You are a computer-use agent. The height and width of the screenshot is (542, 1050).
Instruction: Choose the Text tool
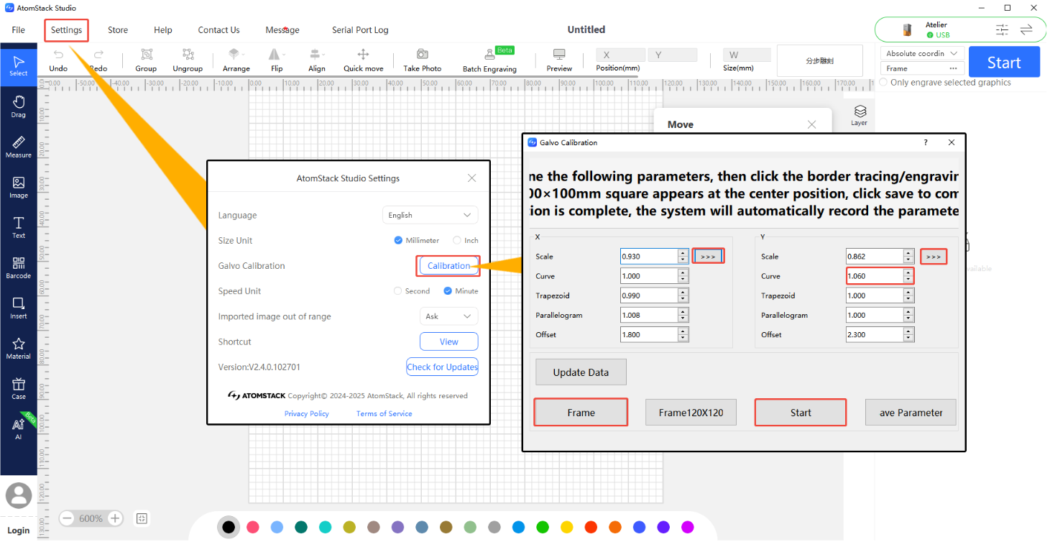pos(19,227)
